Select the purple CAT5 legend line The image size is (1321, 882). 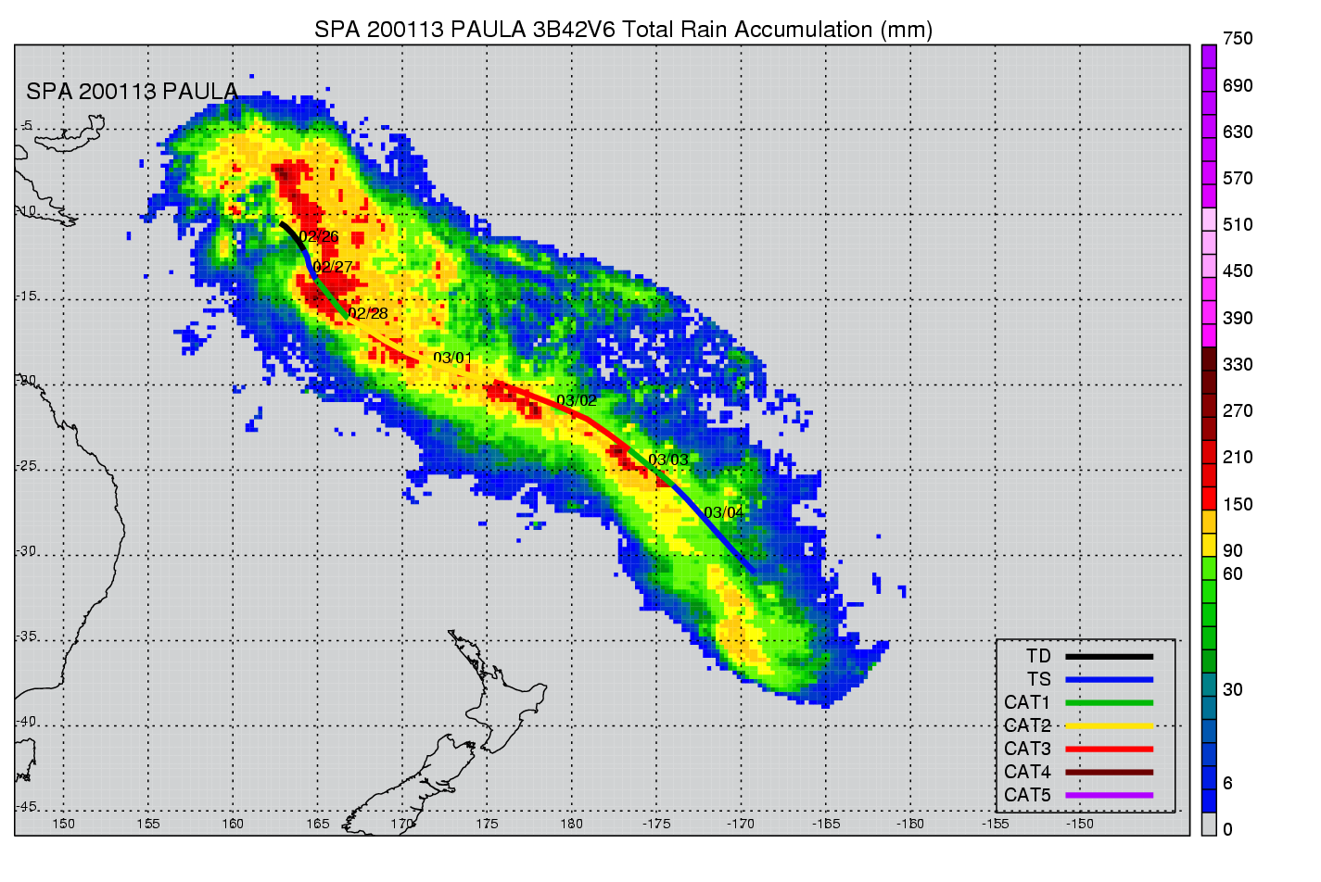point(1109,796)
